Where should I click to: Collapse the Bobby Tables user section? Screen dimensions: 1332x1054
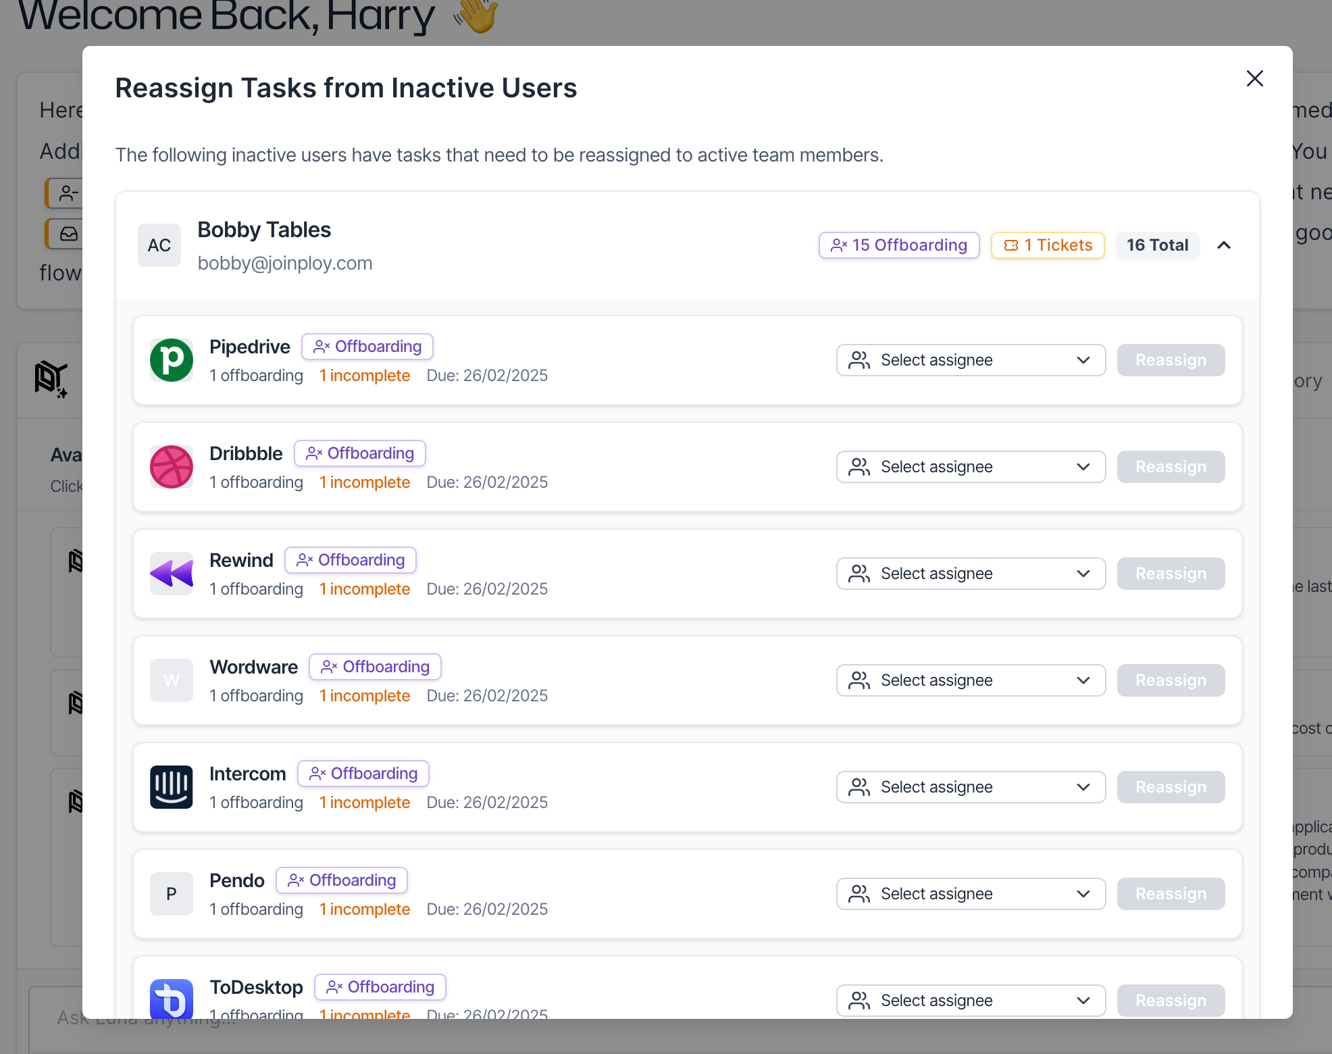coord(1223,245)
